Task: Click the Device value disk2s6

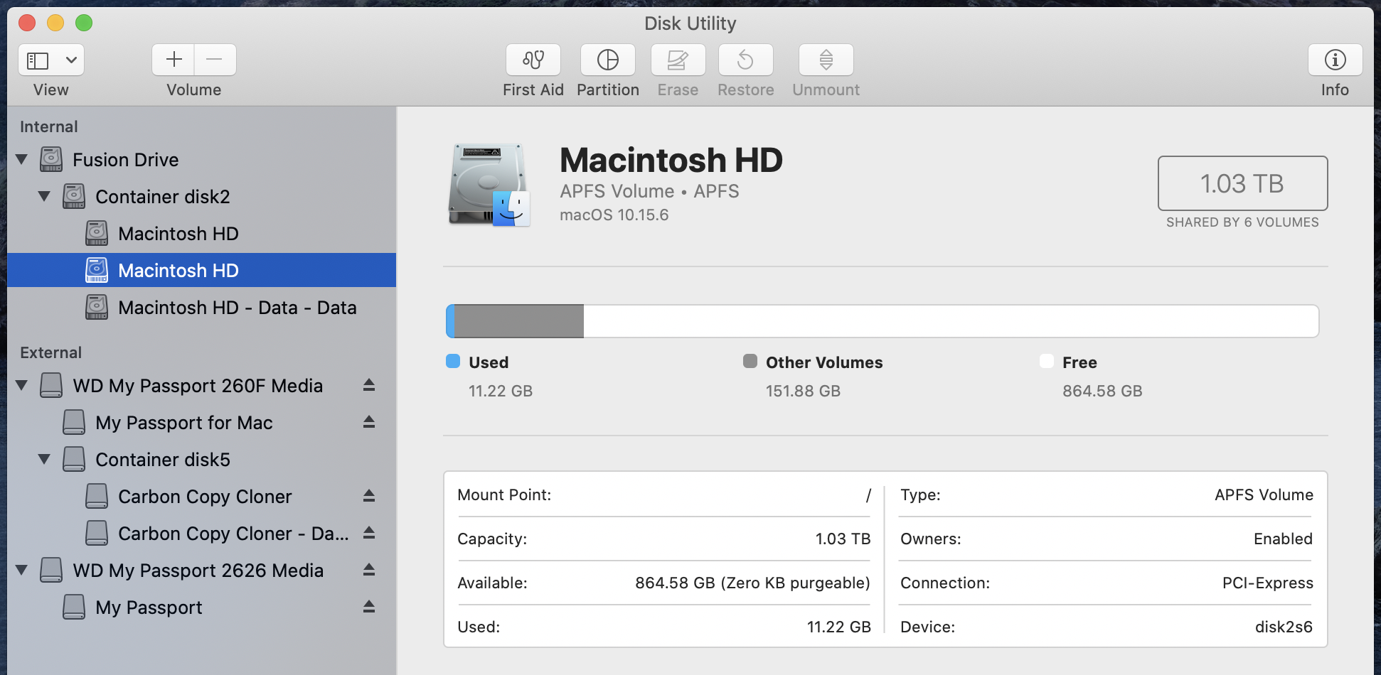Action: point(1284,627)
